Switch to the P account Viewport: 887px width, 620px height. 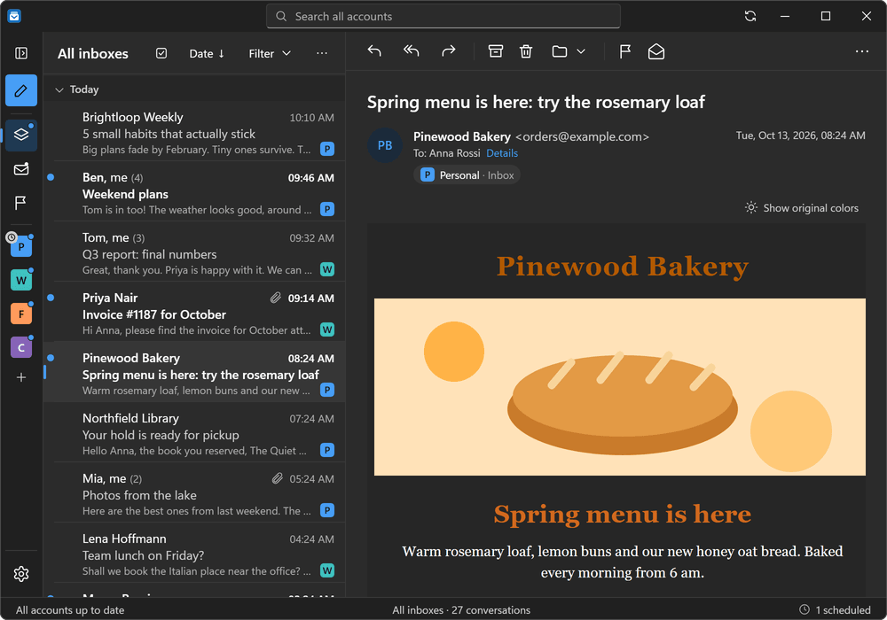[x=21, y=246]
